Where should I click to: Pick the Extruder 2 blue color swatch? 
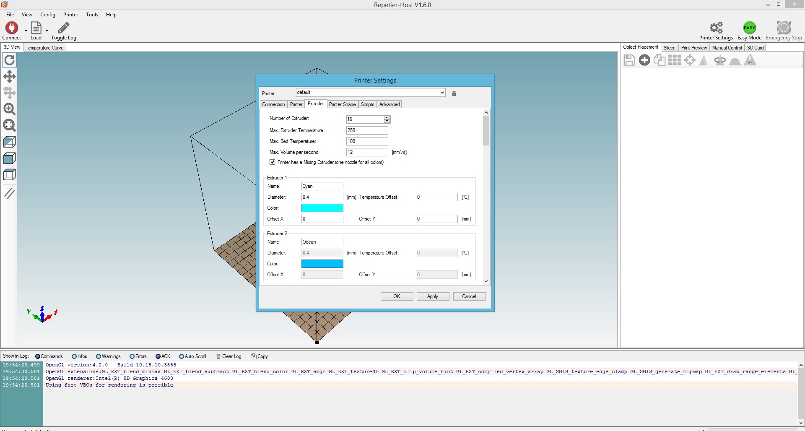point(322,264)
